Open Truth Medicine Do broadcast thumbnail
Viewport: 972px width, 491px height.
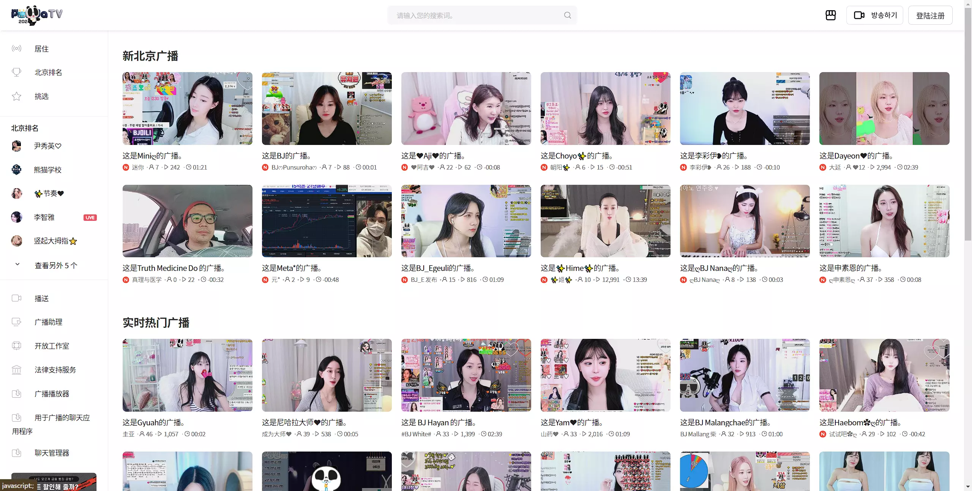pyautogui.click(x=187, y=221)
